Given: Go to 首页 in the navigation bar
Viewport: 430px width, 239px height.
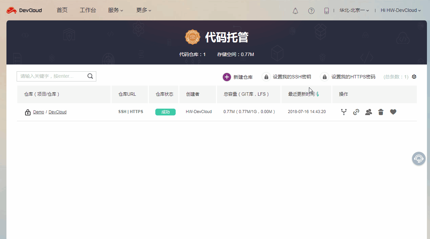Looking at the screenshot, I should (62, 10).
